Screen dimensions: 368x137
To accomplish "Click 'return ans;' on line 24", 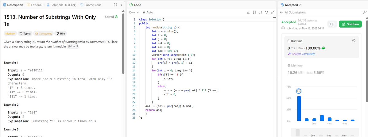I will tap(154, 110).
